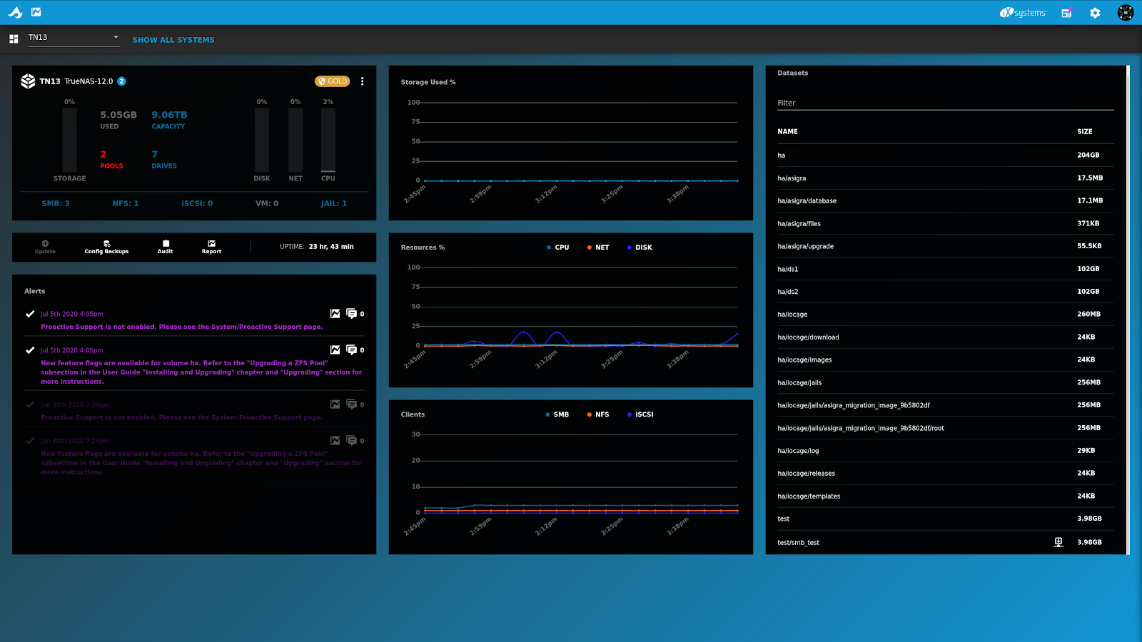The height and width of the screenshot is (642, 1142).
Task: Toggle the NFS series in Clients chart
Action: pyautogui.click(x=598, y=414)
